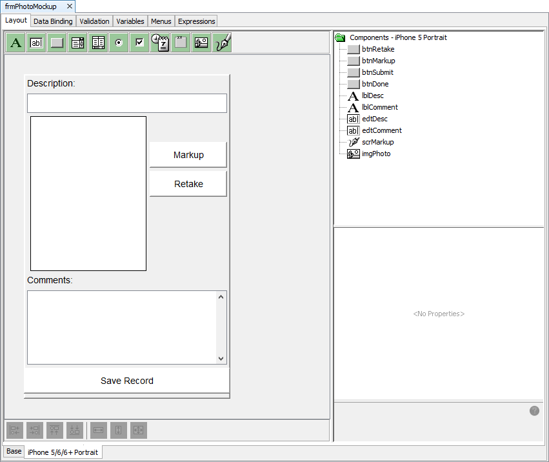Click the align left edges icon
549x462 pixels.
[x=15, y=430]
